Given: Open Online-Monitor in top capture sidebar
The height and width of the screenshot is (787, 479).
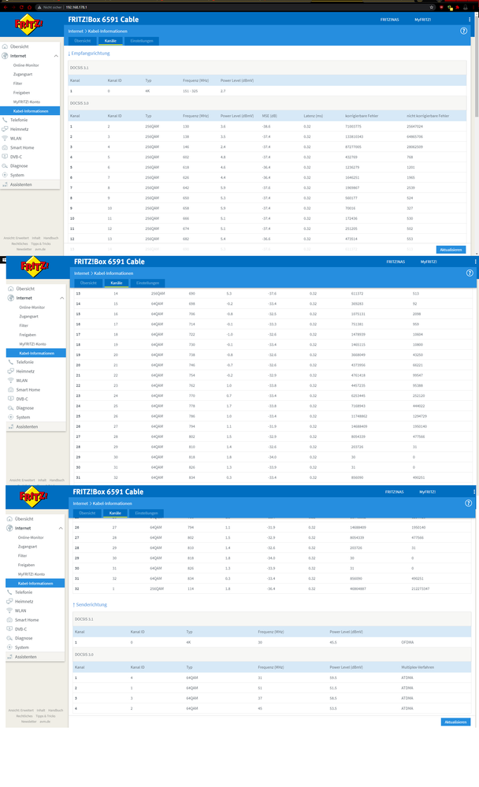Looking at the screenshot, I should coord(26,65).
